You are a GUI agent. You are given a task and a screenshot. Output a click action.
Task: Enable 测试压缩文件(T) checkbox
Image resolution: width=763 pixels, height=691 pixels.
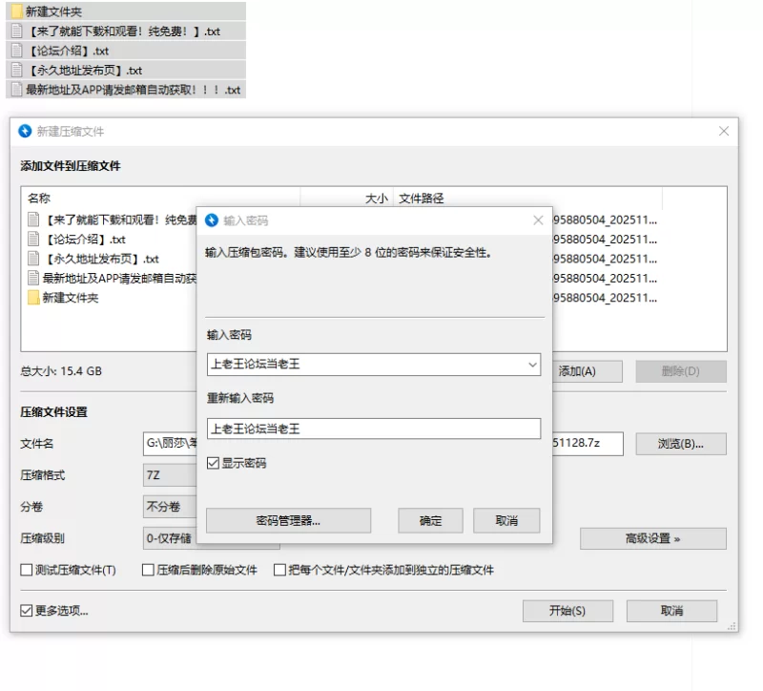(x=27, y=570)
